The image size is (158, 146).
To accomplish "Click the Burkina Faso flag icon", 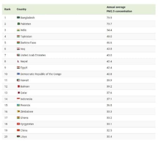I will tap(18, 43).
